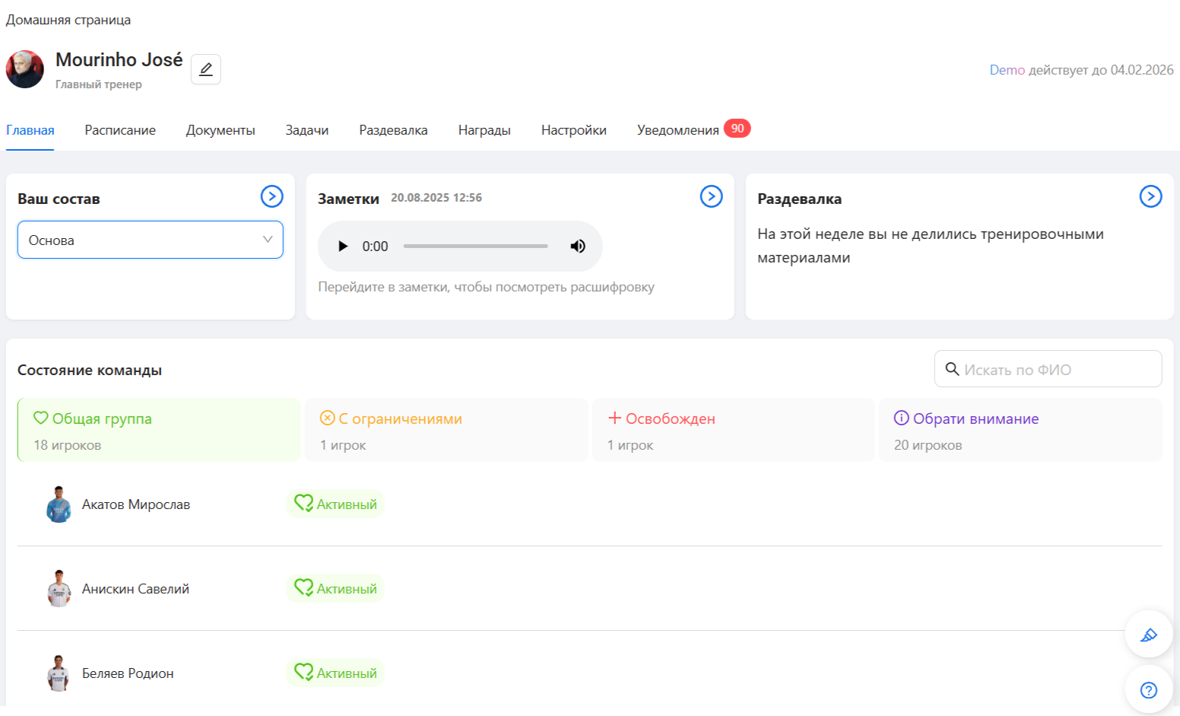Image resolution: width=1180 pixels, height=716 pixels.
Task: Go to Настройки tab
Action: (573, 130)
